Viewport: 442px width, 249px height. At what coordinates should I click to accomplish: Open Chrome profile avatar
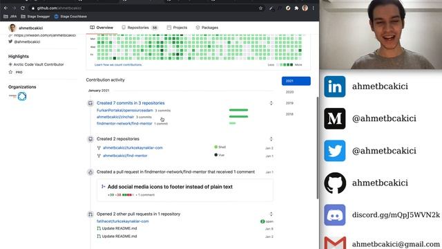[x=305, y=8]
